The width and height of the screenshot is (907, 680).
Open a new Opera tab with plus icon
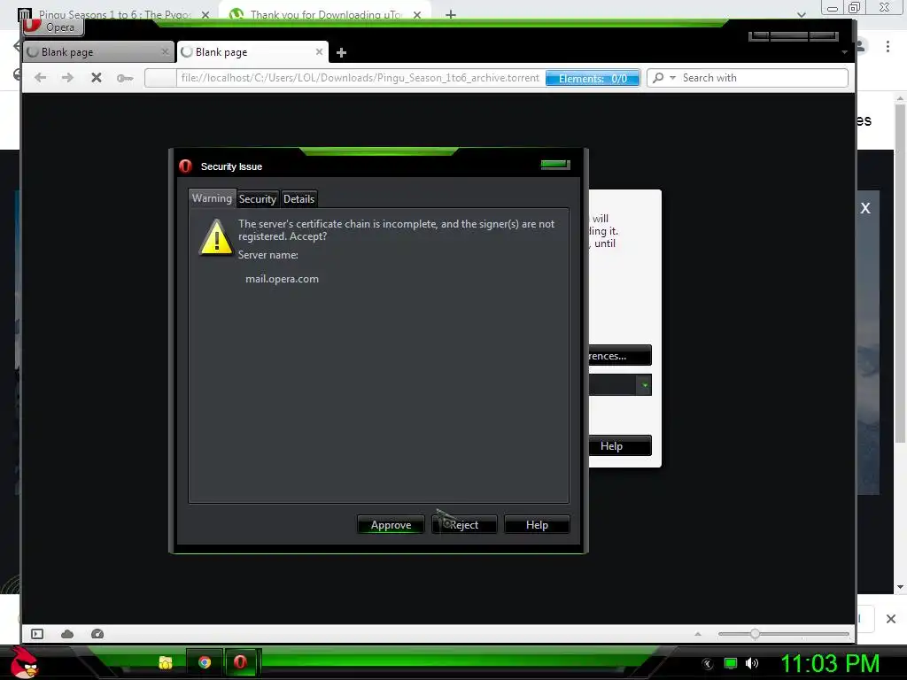pyautogui.click(x=341, y=52)
